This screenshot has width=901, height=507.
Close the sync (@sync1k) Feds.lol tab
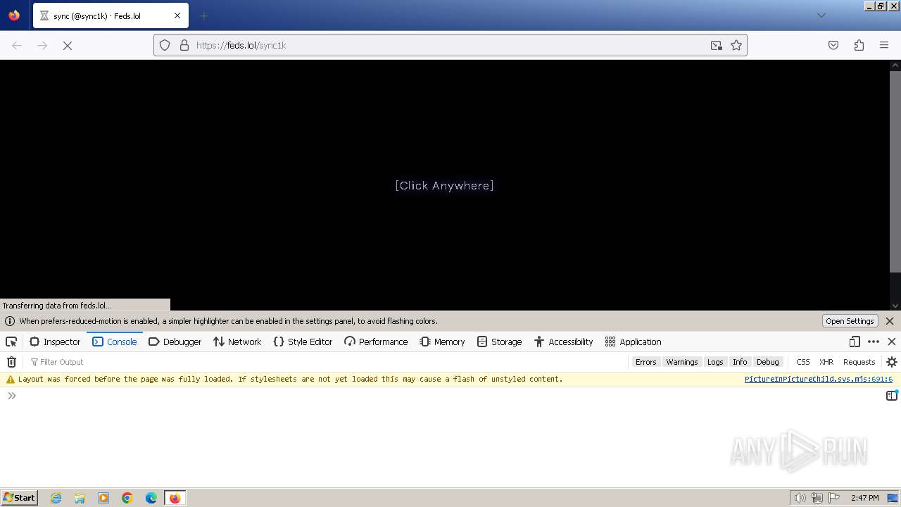(x=177, y=15)
